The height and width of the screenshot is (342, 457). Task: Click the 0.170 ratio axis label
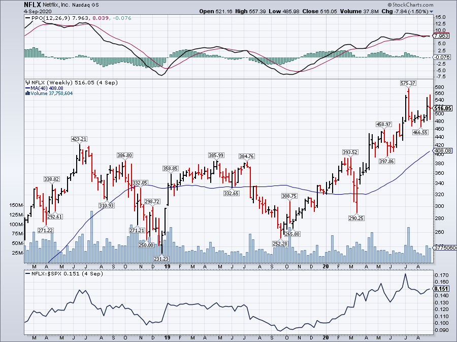pos(442,275)
